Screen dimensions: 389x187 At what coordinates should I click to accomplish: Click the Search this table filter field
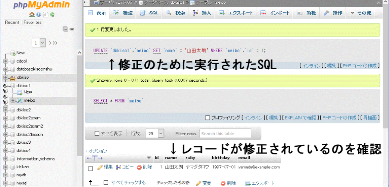(225, 133)
